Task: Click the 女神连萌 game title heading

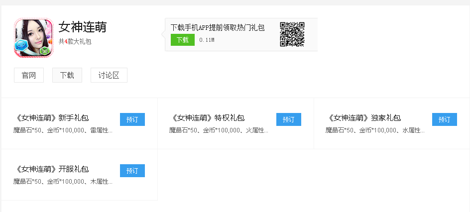Action: coord(83,27)
